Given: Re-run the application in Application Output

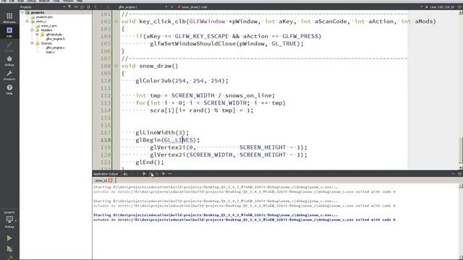Looking at the screenshot, I should 144,174.
